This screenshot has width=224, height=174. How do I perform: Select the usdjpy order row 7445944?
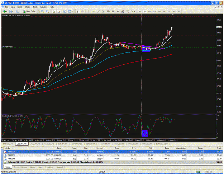click(113, 159)
